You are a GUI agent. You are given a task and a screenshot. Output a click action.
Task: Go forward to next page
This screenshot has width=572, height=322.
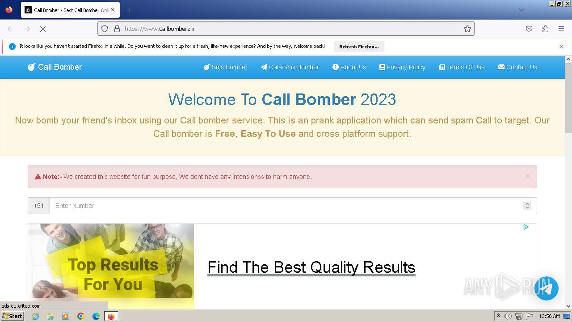click(x=27, y=29)
